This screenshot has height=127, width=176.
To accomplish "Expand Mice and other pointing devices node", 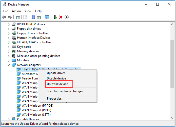I will [9, 56].
